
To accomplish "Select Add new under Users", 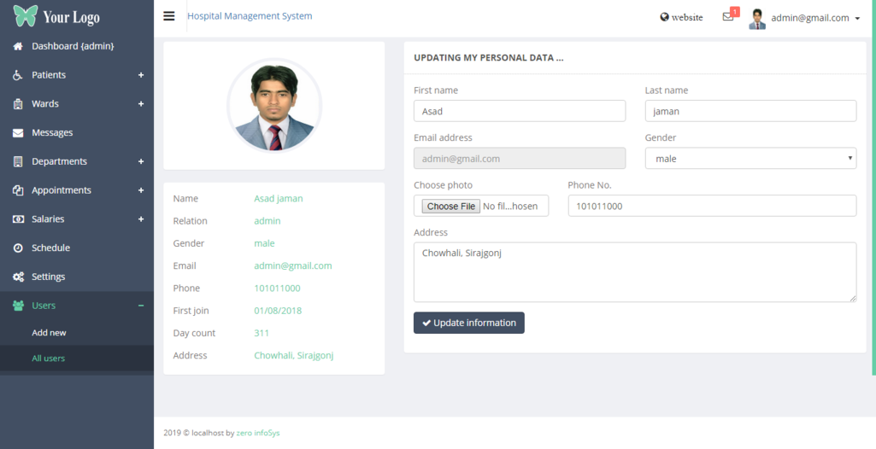I will (x=49, y=333).
